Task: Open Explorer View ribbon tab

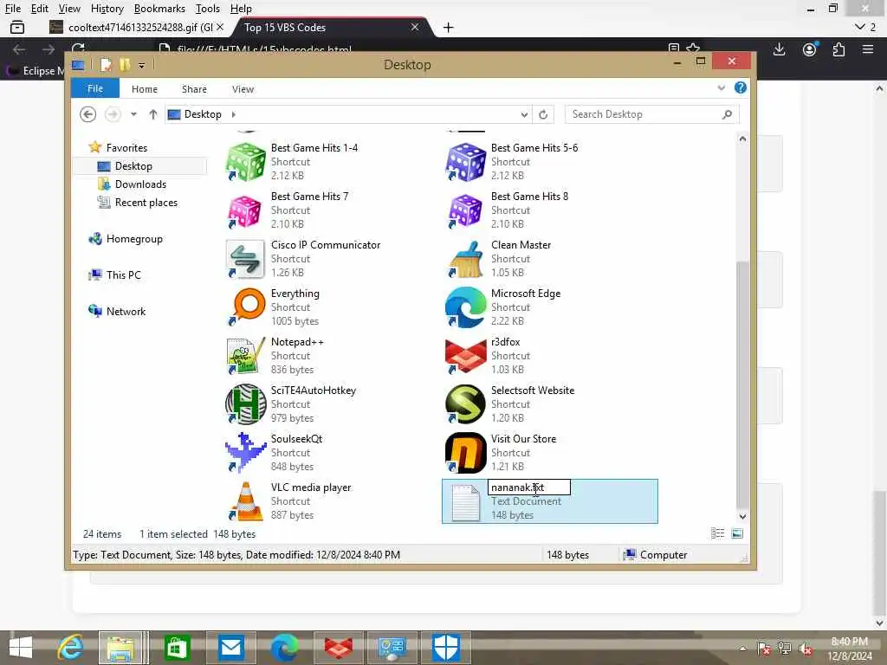Action: coord(243,89)
